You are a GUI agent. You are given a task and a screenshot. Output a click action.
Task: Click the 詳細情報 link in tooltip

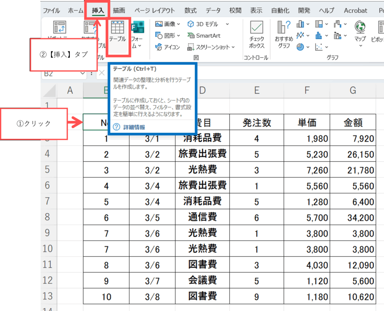[x=134, y=127]
